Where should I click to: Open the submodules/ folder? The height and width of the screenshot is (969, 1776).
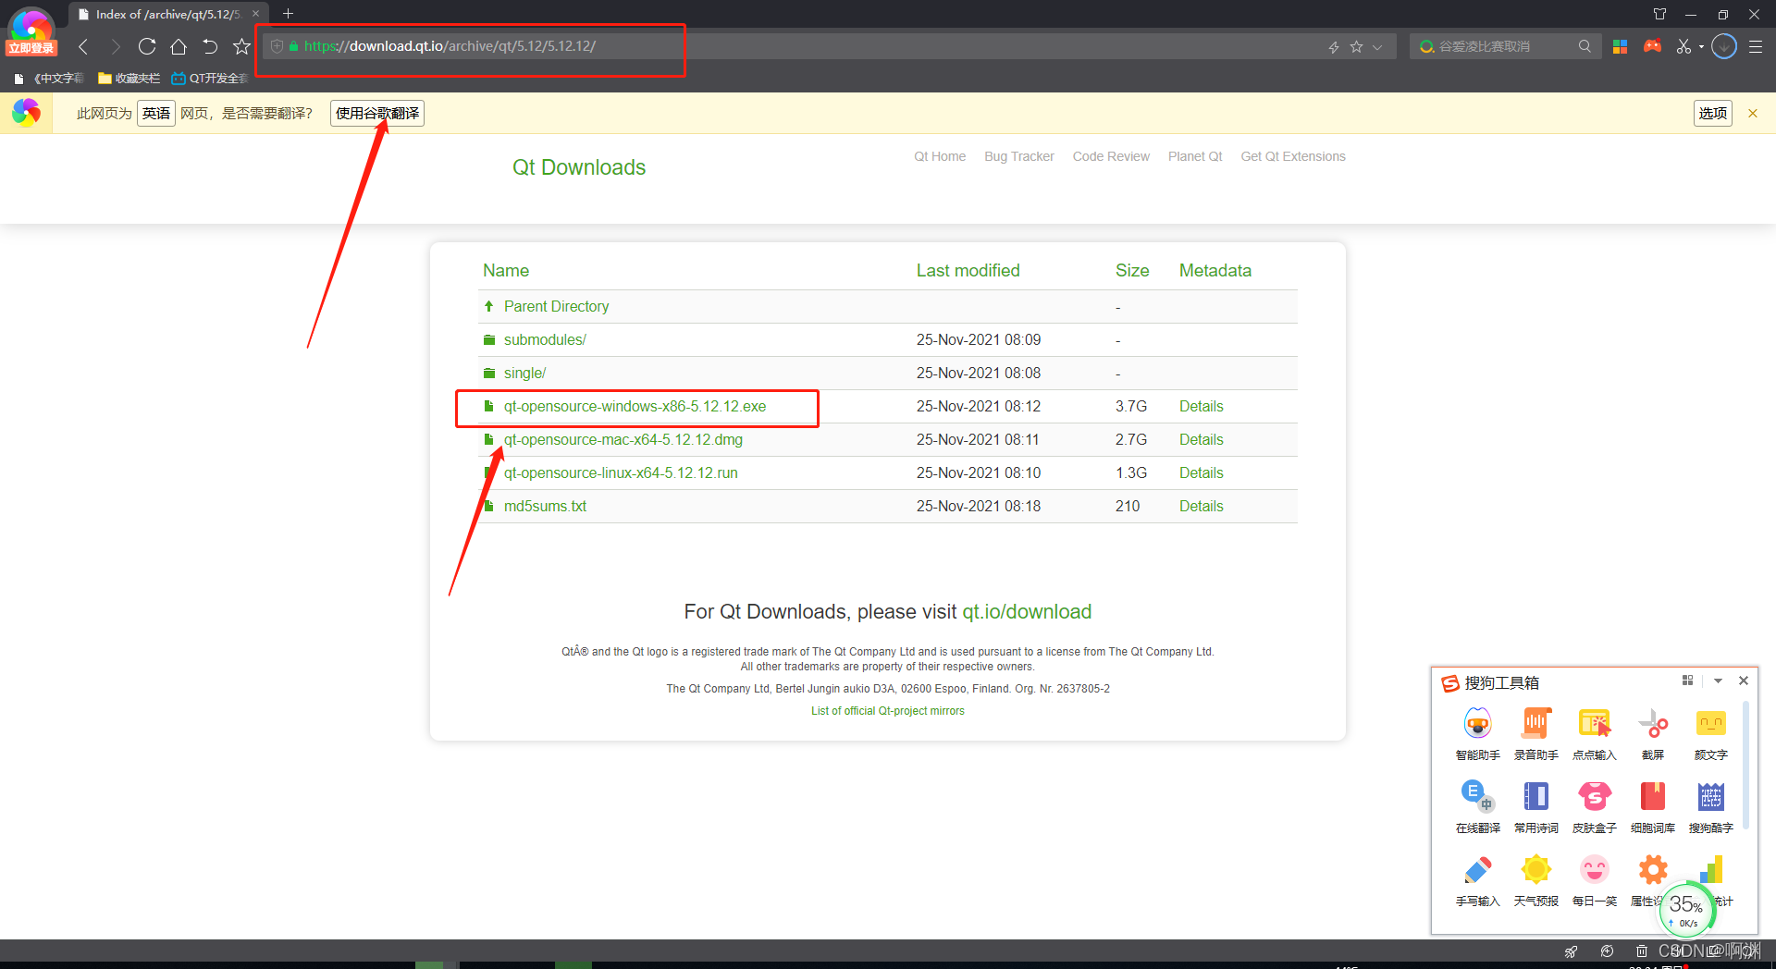click(545, 340)
